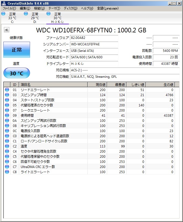Viewport: 183px width, 222px height.
Task: Click status orb for ID C0 row
Action: pyautogui.click(x=7, y=136)
